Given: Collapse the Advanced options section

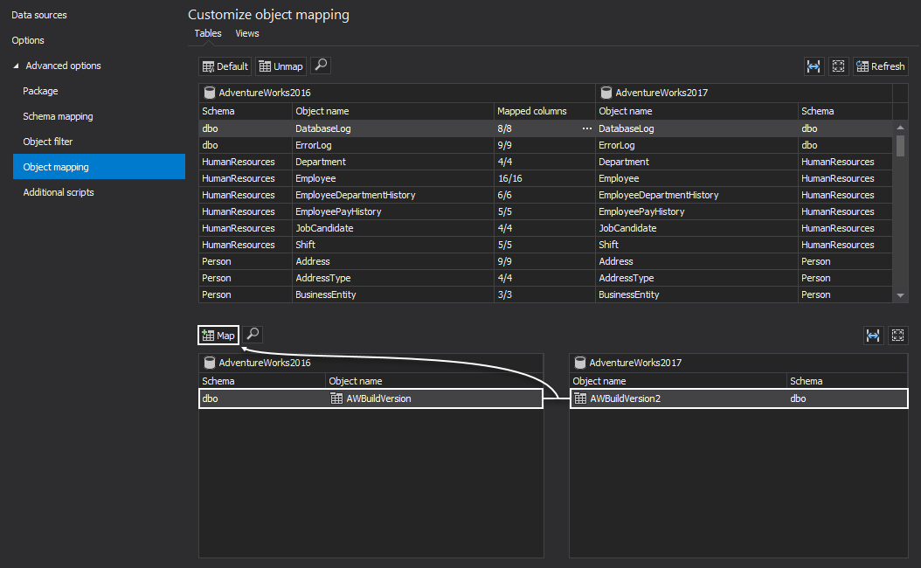Looking at the screenshot, I should 17,66.
